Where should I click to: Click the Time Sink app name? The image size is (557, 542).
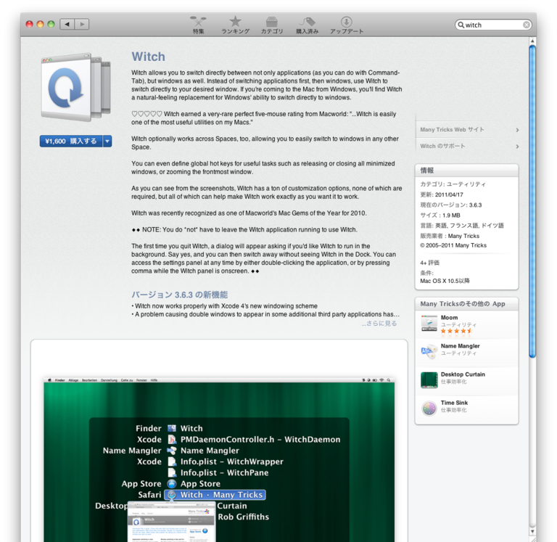click(454, 403)
